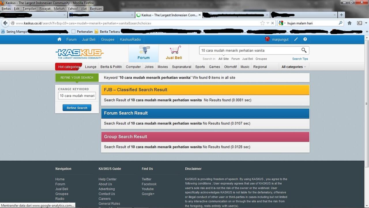The height and width of the screenshot is (208, 369).
Task: Open the Regional category
Action: click(260, 67)
